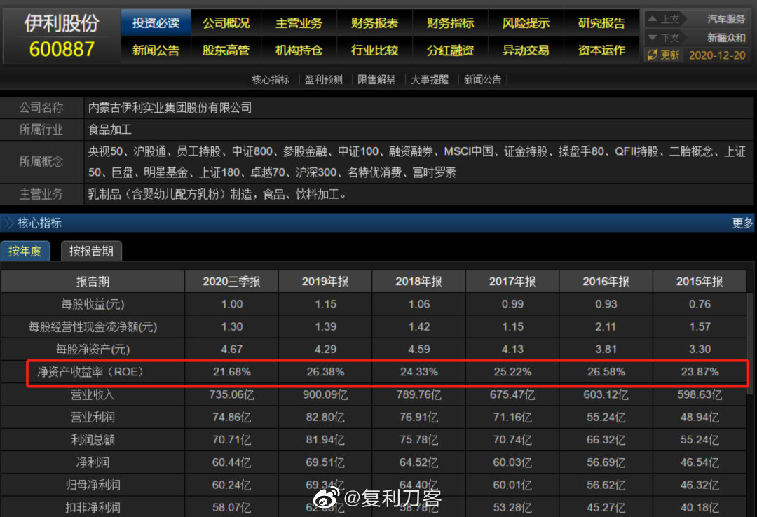Click industry value 食品加工
The width and height of the screenshot is (757, 517).
pyautogui.click(x=109, y=130)
